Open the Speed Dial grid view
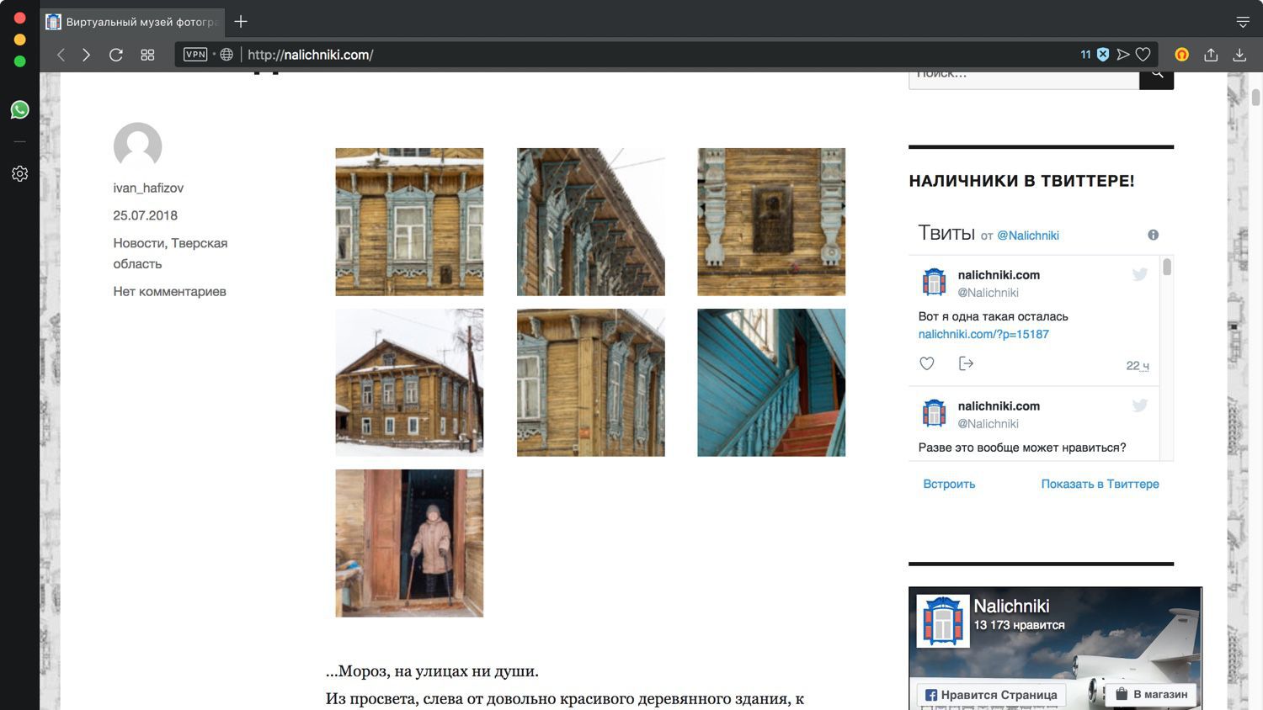The height and width of the screenshot is (710, 1263). (147, 55)
